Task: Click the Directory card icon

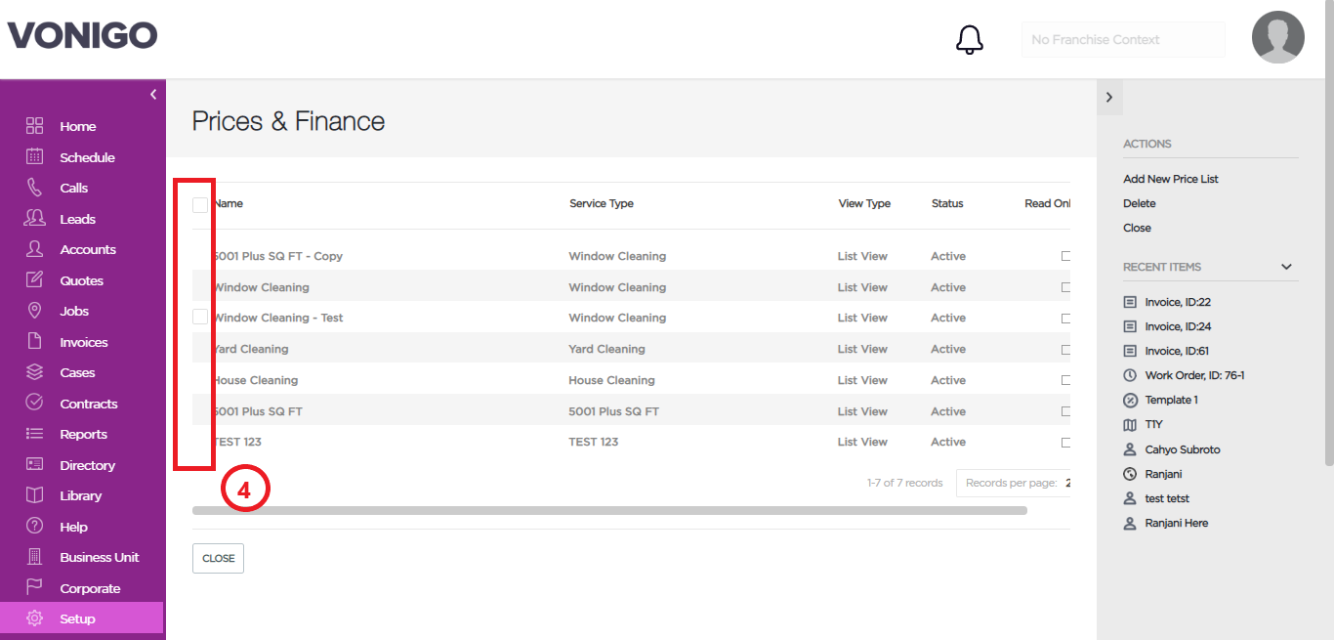Action: pyautogui.click(x=34, y=464)
